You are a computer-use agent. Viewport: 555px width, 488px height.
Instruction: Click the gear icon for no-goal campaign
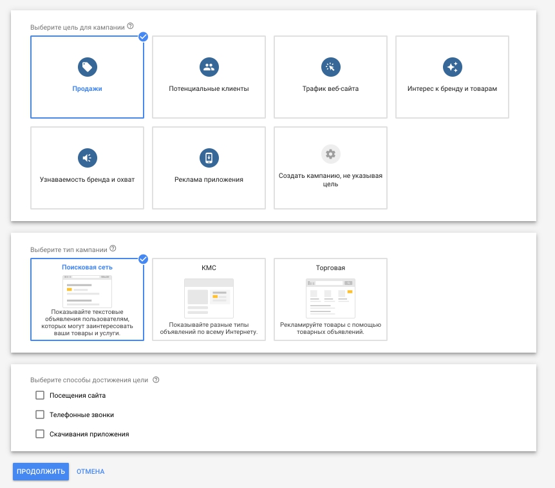[330, 154]
